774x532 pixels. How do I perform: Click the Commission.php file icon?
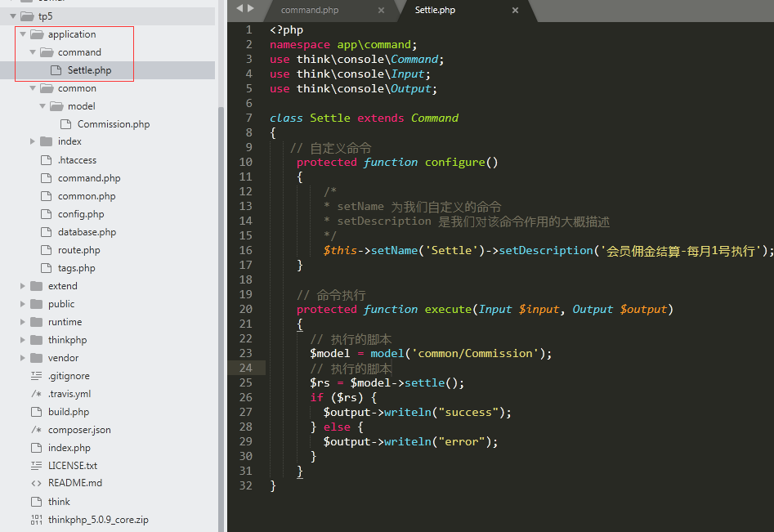click(65, 124)
